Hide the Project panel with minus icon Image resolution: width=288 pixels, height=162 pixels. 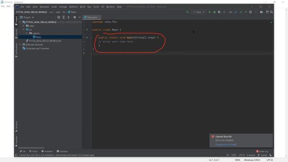pos(79,17)
